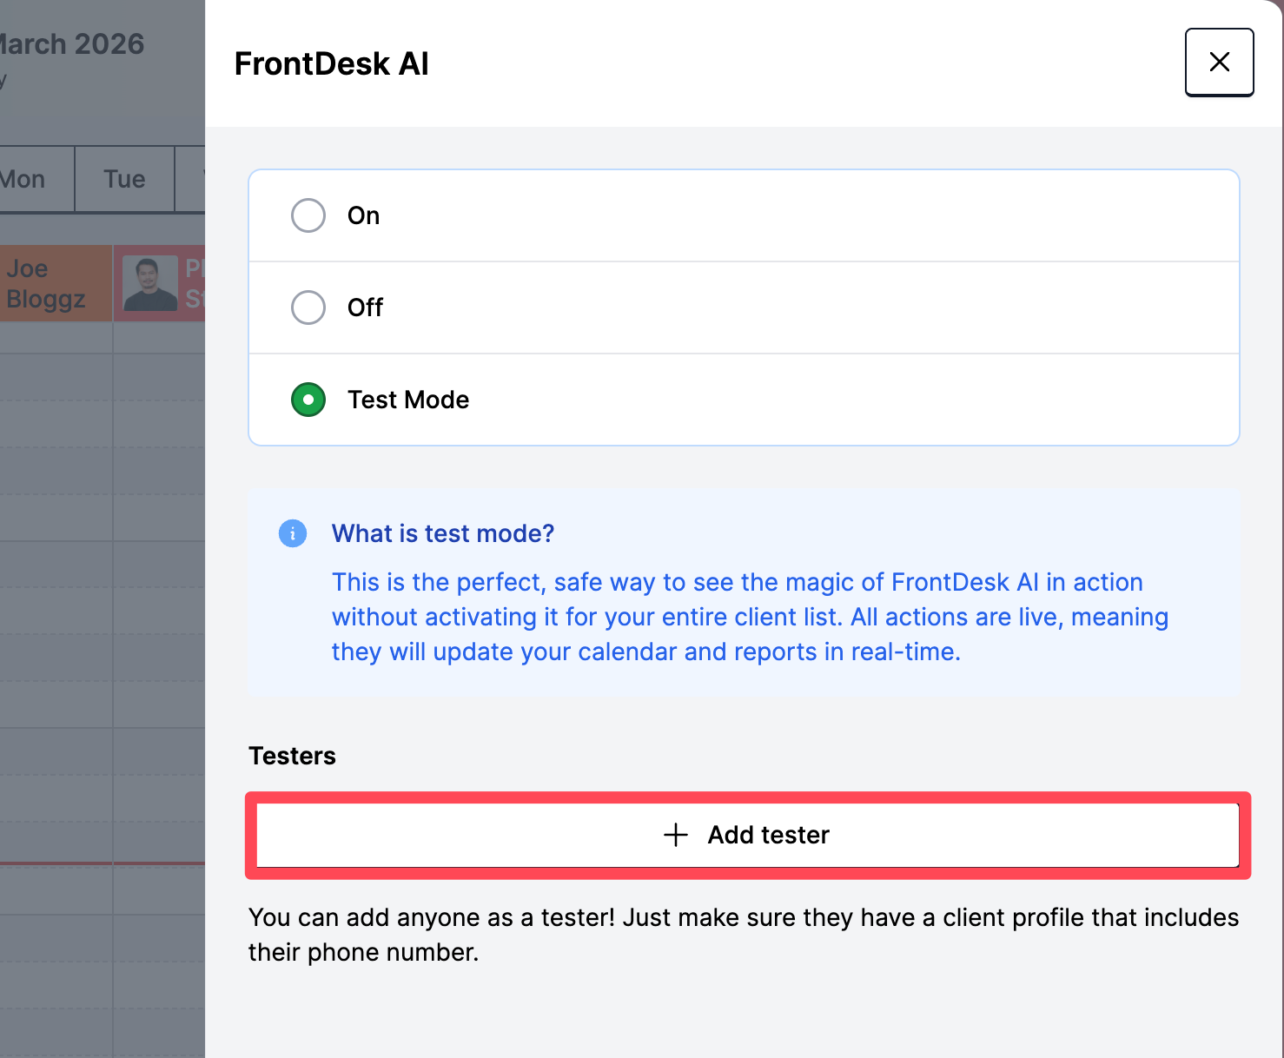1284x1058 pixels.
Task: Click the Tue day column header
Action: 124,179
